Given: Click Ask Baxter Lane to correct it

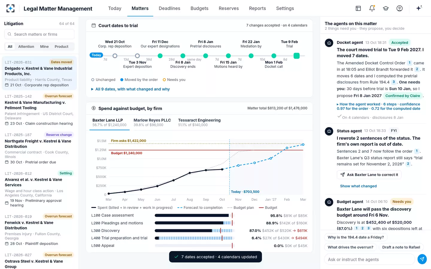Looking at the screenshot, I should 369,175.
